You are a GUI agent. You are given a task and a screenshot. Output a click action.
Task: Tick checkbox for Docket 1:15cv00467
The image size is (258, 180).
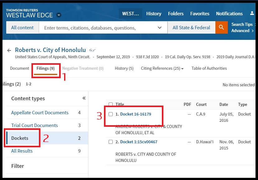tap(111, 142)
